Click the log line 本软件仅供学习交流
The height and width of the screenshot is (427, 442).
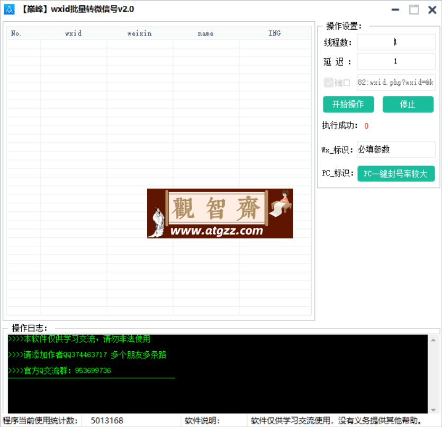79,339
